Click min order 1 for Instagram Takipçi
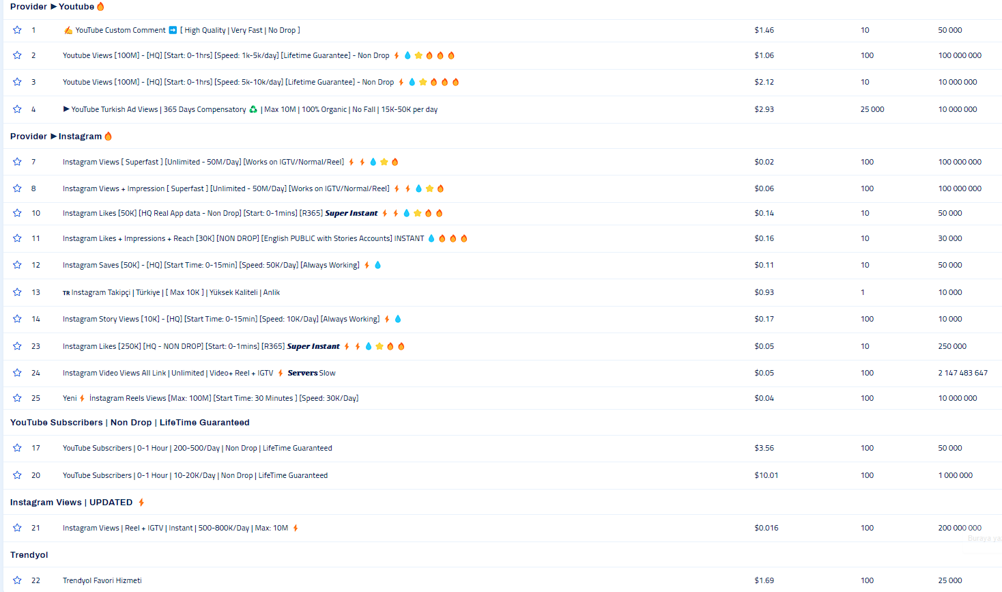The width and height of the screenshot is (1002, 592). point(863,292)
